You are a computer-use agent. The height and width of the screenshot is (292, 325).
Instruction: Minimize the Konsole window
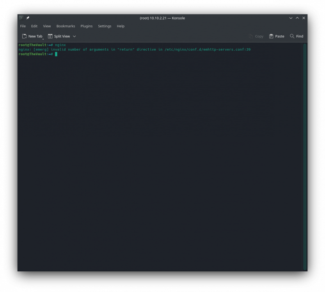click(x=291, y=18)
